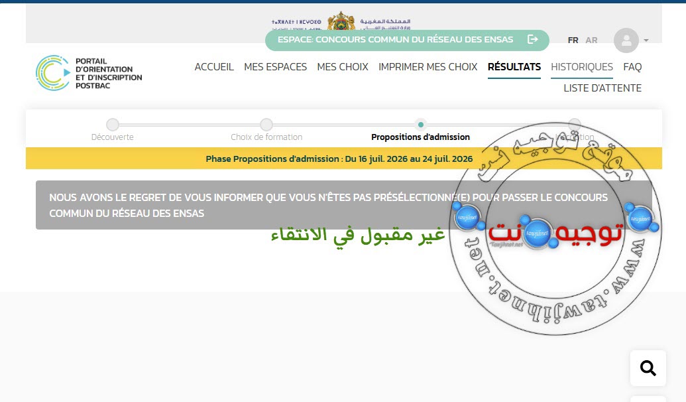Click the non-préselection regret message box
This screenshot has height=402, width=686.
pyautogui.click(x=343, y=205)
